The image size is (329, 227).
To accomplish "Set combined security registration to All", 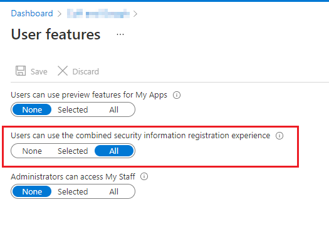I will [114, 151].
